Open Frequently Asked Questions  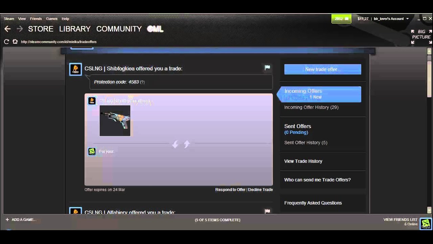(313, 203)
